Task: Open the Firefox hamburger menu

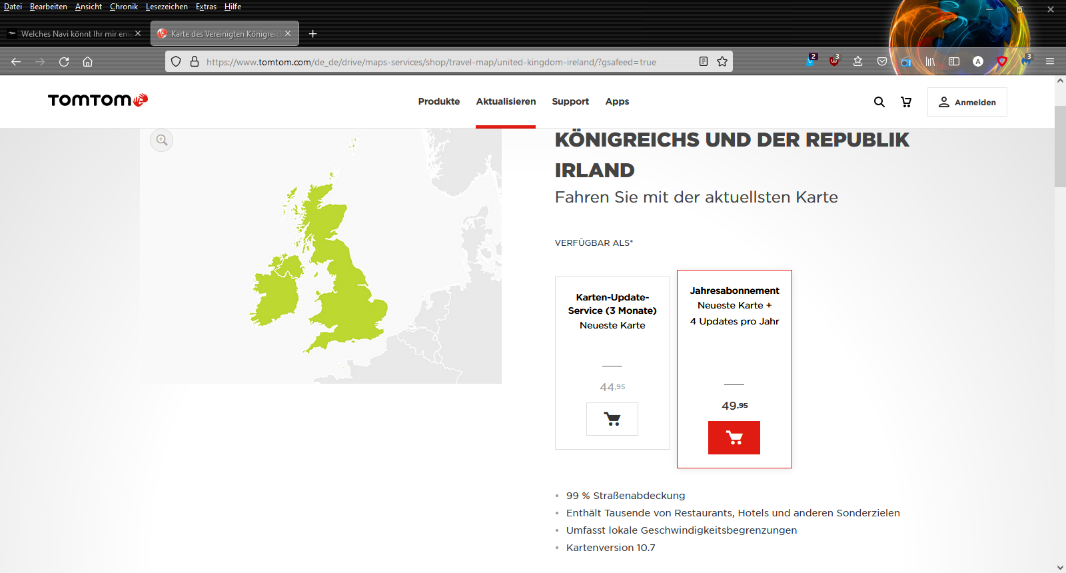Action: pyautogui.click(x=1050, y=61)
